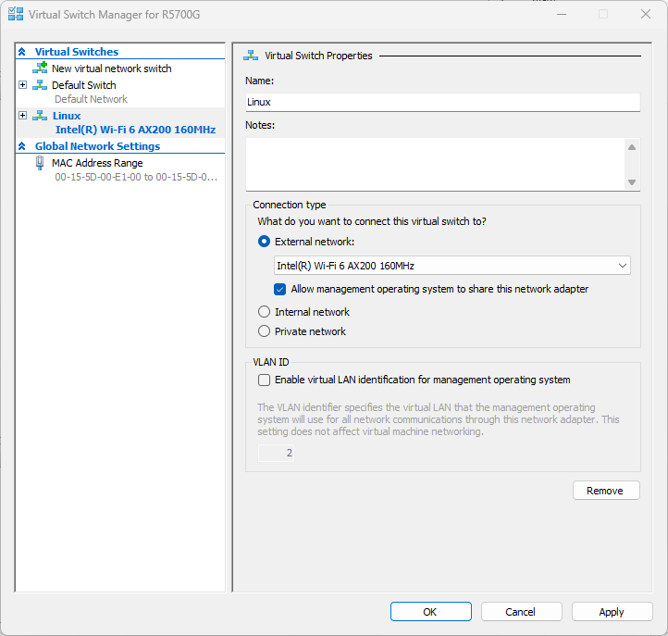This screenshot has height=636, width=668.
Task: Enable virtual LAN identification checkbox
Action: 264,380
